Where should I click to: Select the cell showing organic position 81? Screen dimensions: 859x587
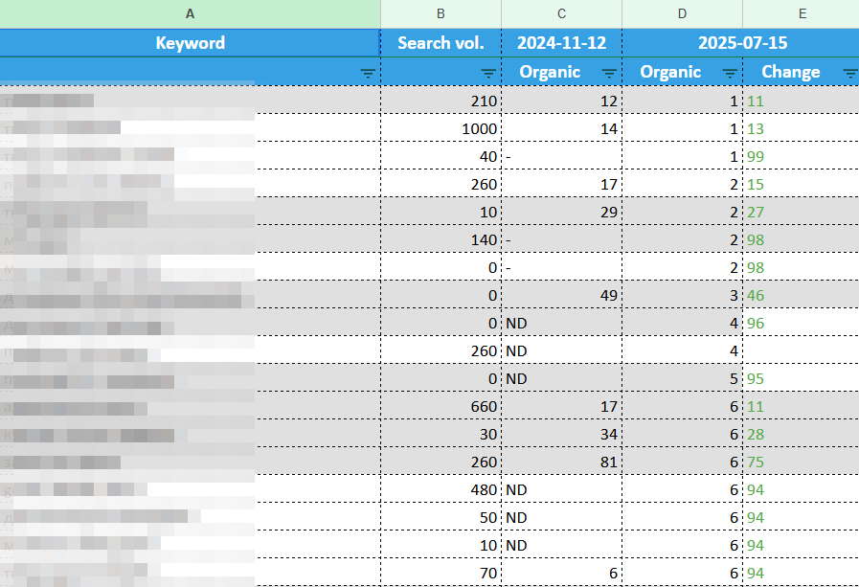coord(561,463)
